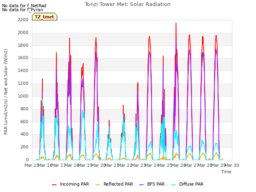256x192 pixels.
Task: Click the Time axis title
Action: point(226,172)
